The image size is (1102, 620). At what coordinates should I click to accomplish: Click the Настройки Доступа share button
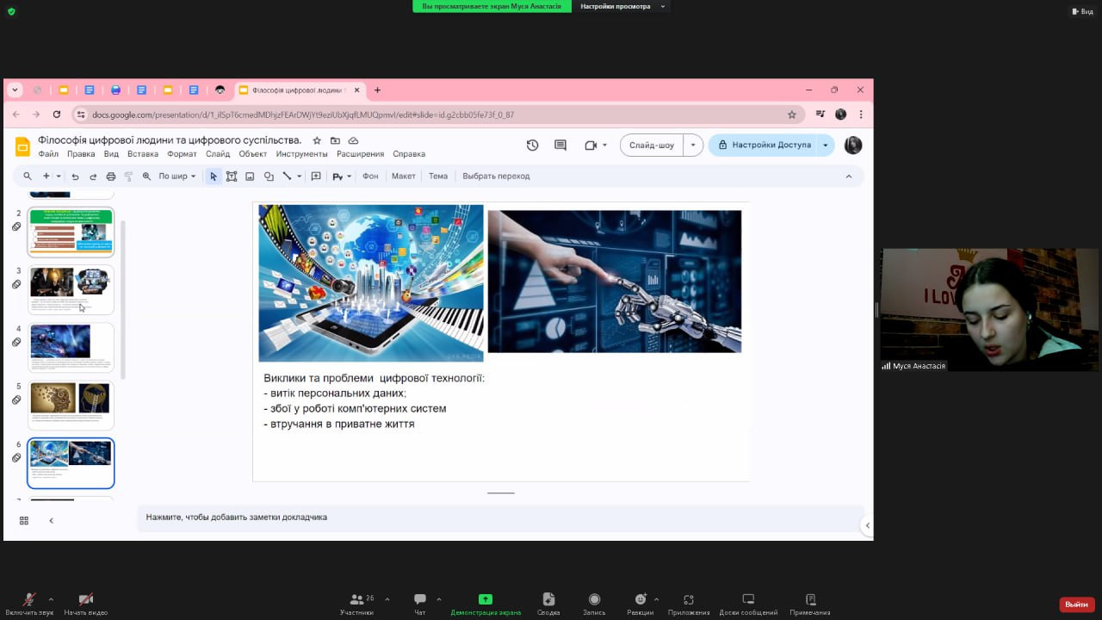coord(764,146)
